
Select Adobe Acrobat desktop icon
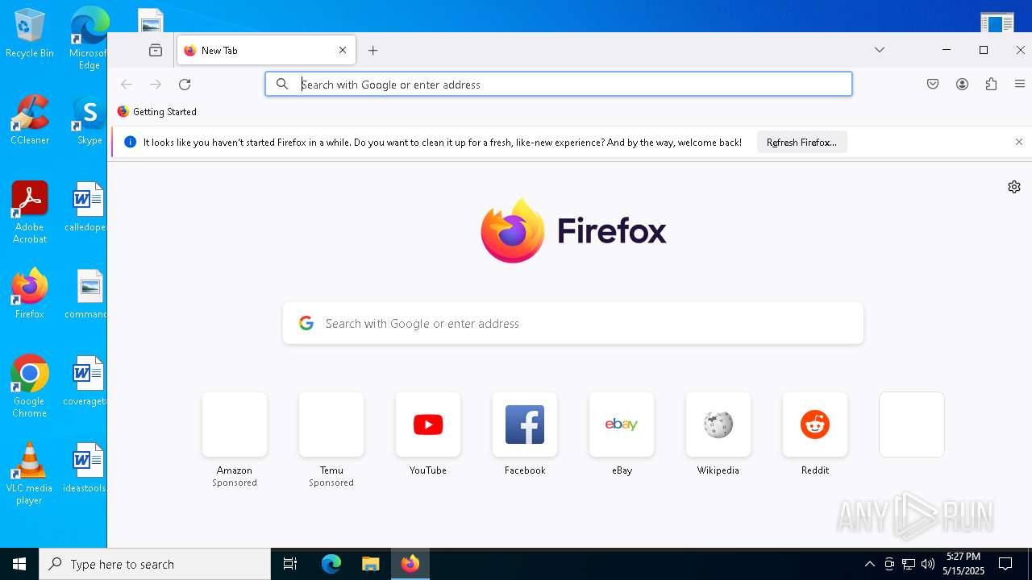[30, 213]
